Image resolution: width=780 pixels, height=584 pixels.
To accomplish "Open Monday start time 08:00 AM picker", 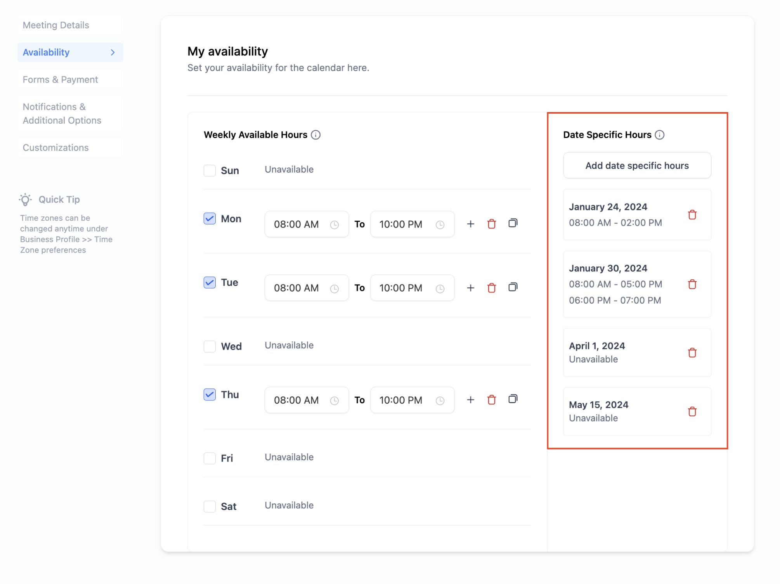I will 306,224.
